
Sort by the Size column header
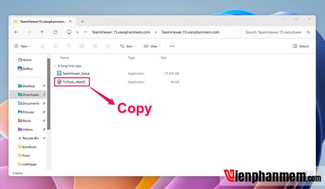pyautogui.click(x=163, y=58)
